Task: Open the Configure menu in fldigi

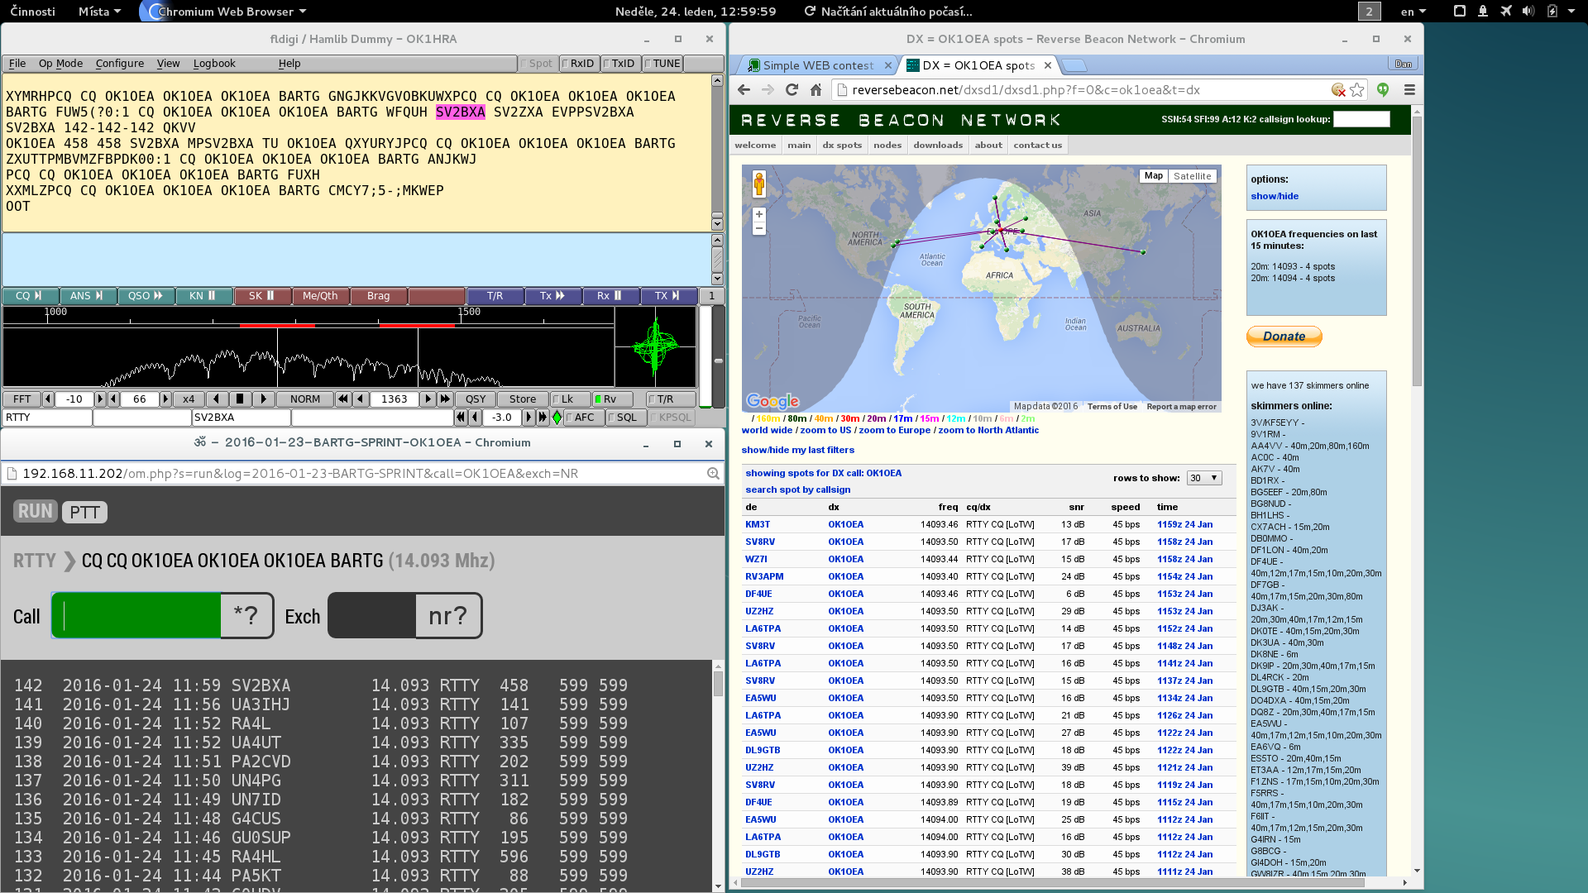Action: [x=120, y=64]
